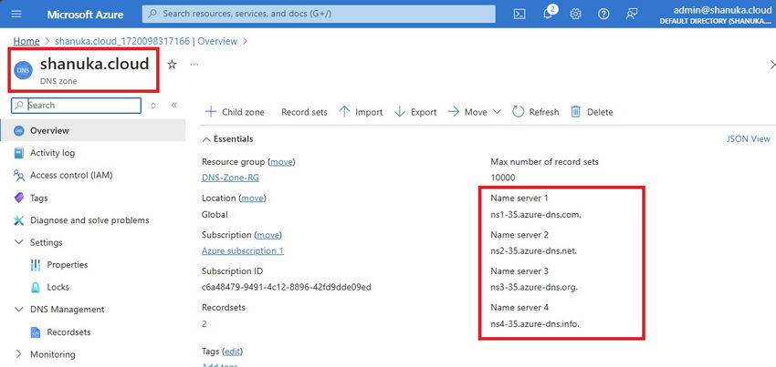Select the 10000 max record sets value
This screenshot has width=776, height=367.
point(503,178)
